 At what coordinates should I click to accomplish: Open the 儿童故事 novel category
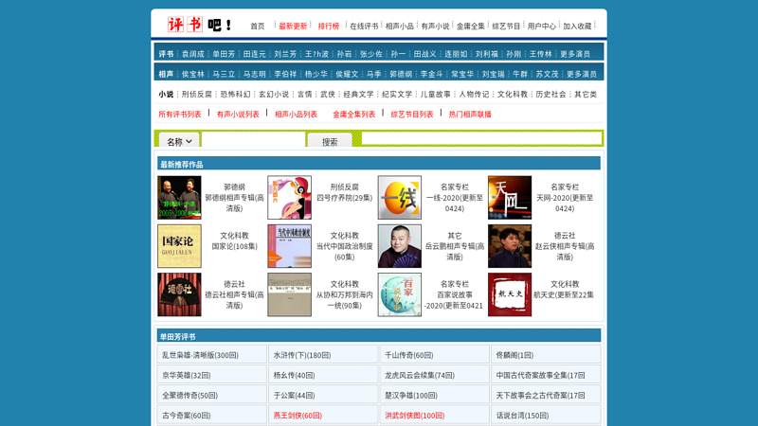click(x=435, y=94)
